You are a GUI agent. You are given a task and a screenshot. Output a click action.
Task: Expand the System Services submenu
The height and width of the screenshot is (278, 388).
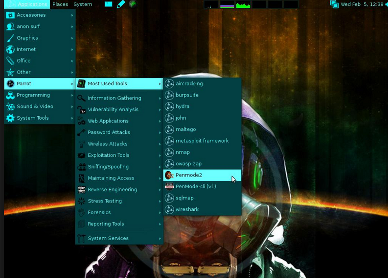coord(119,238)
